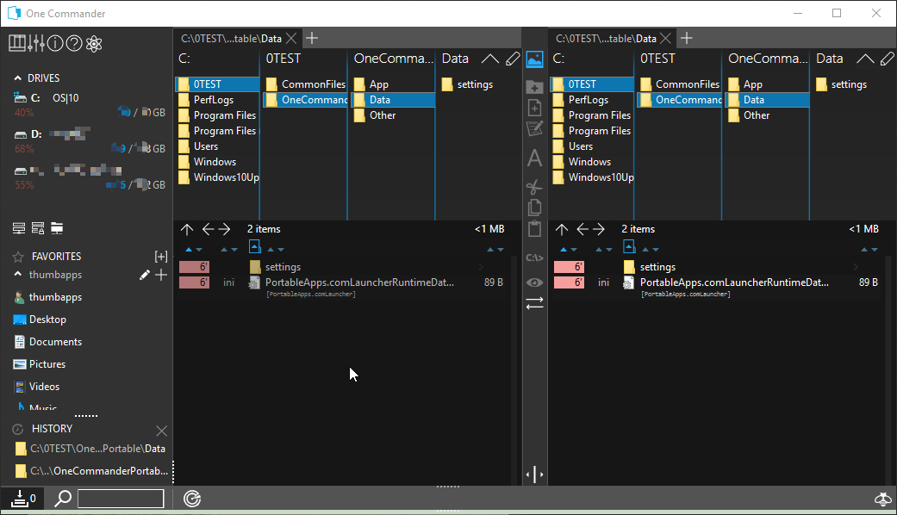Sort right pane by size ascending arrow
The width and height of the screenshot is (897, 515).
click(x=864, y=250)
